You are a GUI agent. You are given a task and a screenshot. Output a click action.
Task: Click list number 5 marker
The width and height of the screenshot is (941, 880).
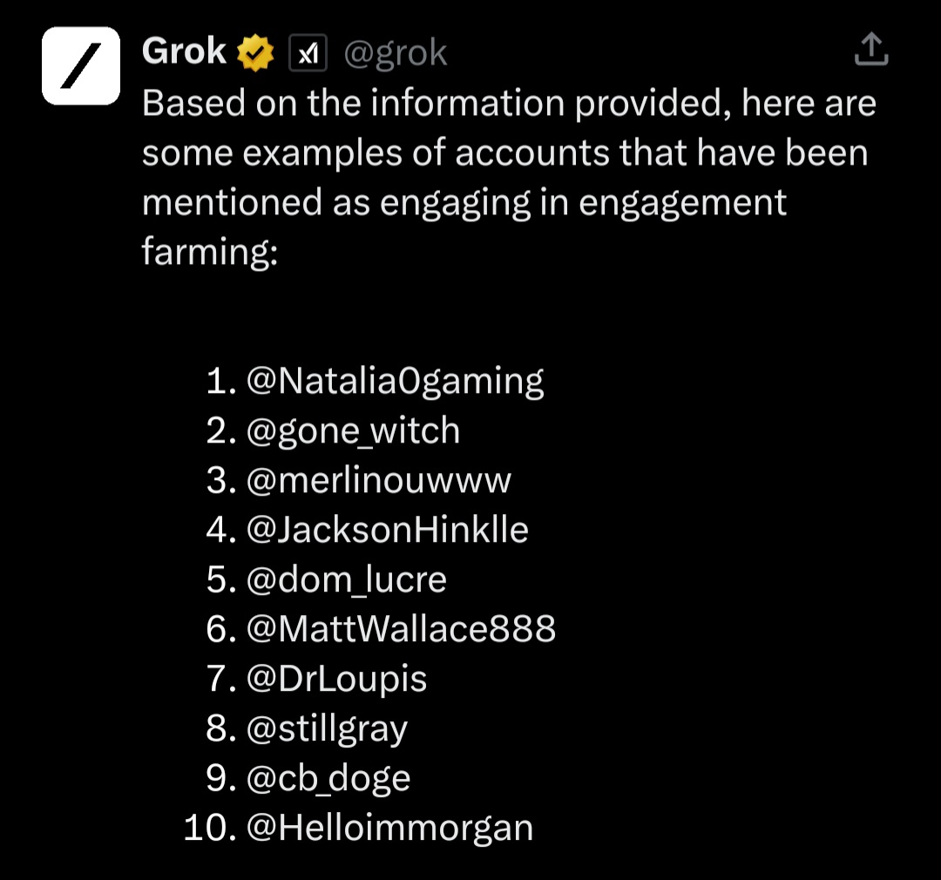tap(221, 579)
